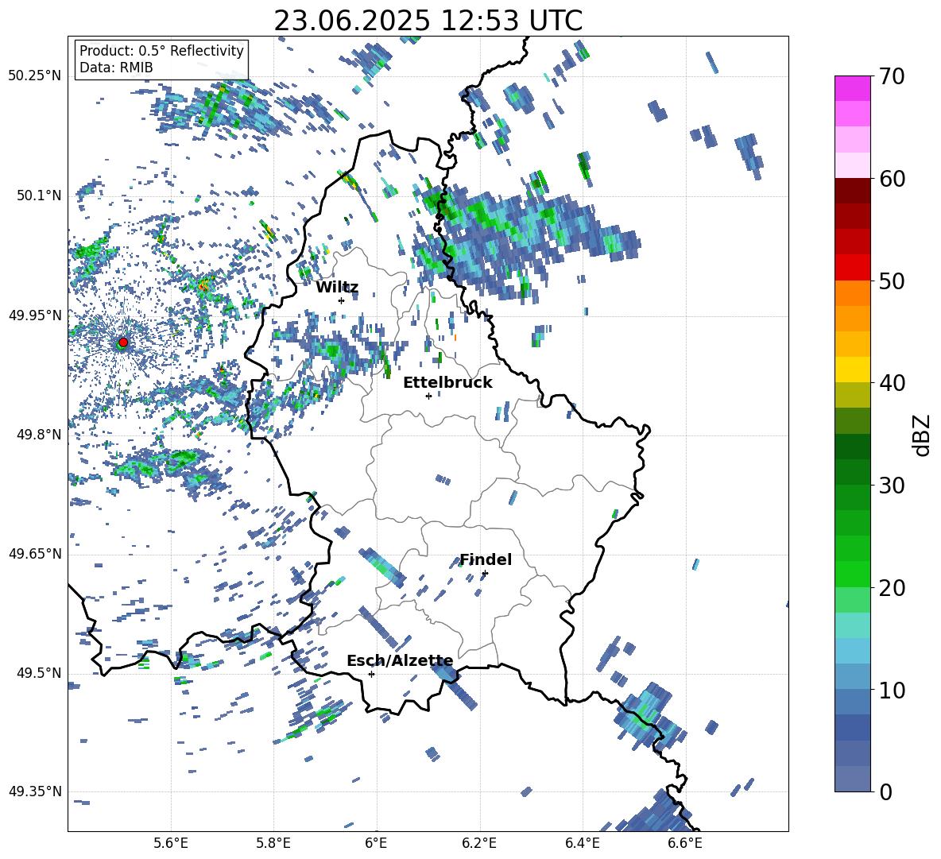Click the 6.4°E longitude label
Image resolution: width=941 pixels, height=859 pixels.
click(582, 843)
